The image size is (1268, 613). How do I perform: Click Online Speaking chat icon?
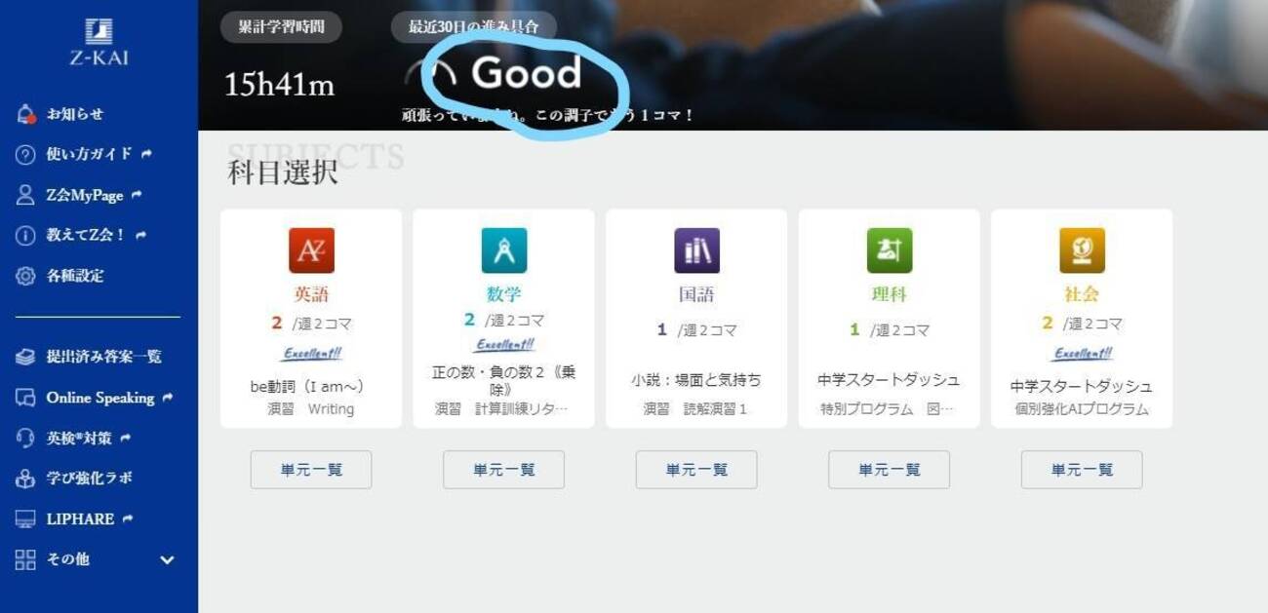(x=26, y=398)
